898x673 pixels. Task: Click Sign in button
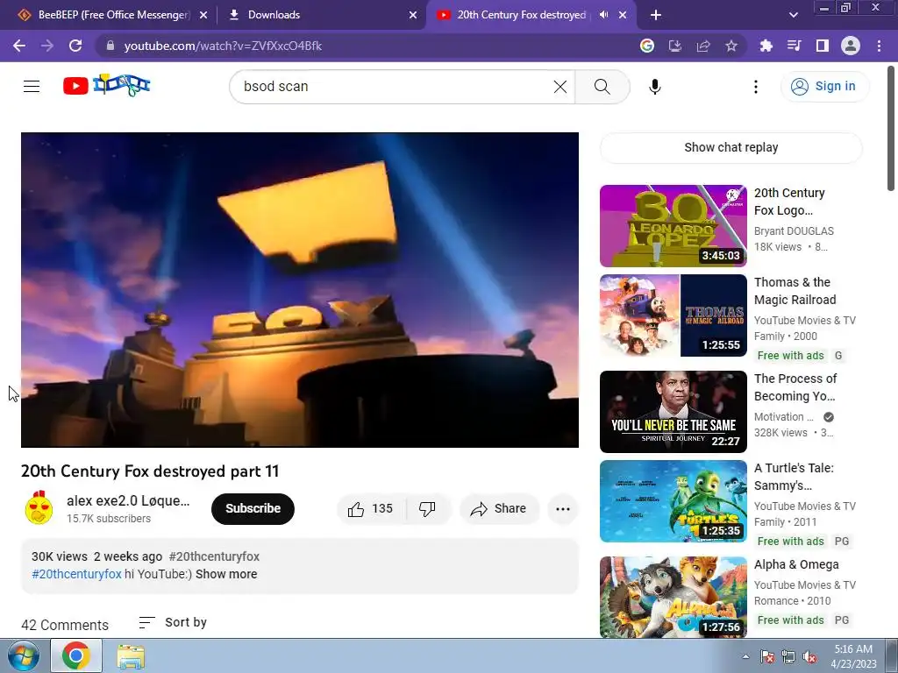tap(823, 87)
